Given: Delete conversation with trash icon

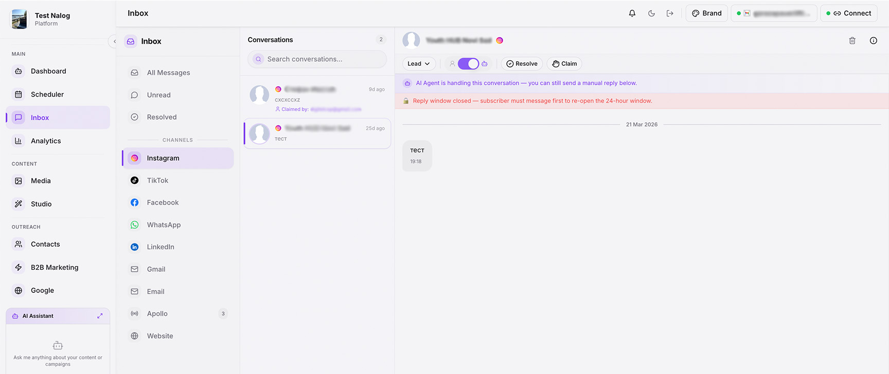Looking at the screenshot, I should [x=852, y=41].
